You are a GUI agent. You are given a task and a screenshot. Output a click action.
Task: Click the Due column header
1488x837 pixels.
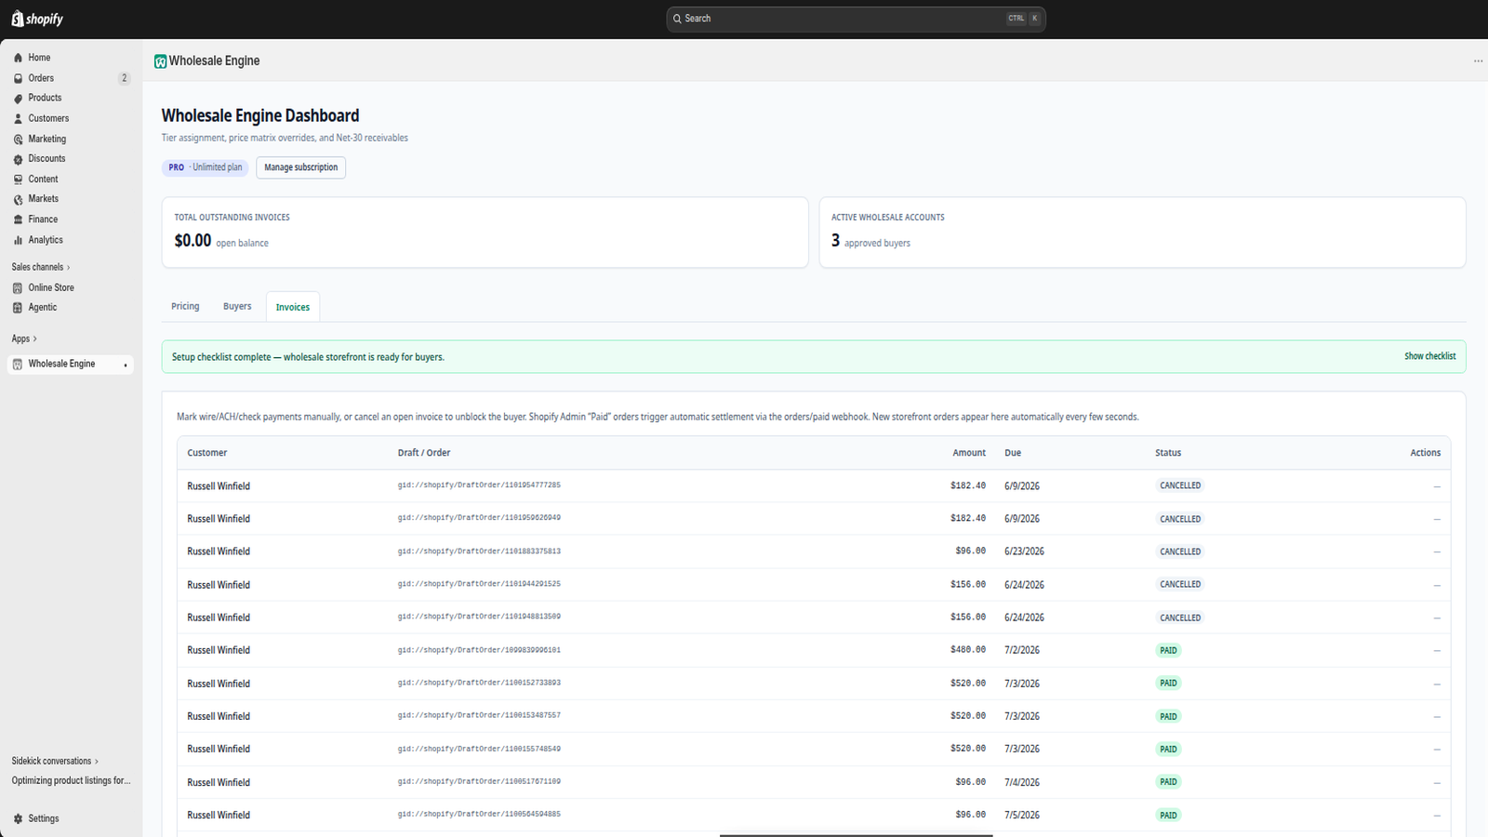[1013, 453]
